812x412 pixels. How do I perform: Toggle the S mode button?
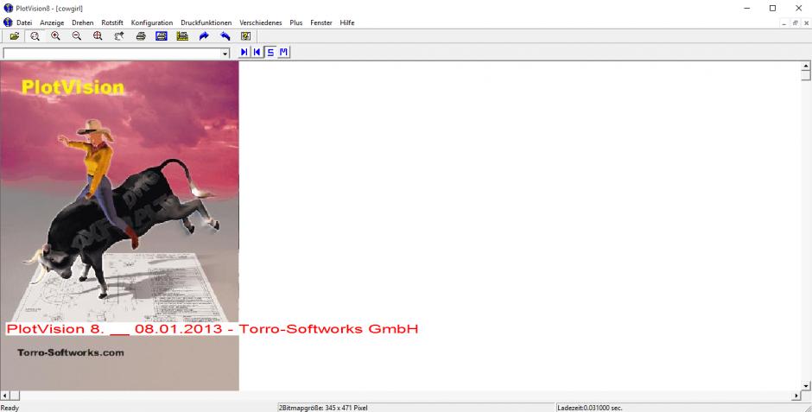pos(270,53)
